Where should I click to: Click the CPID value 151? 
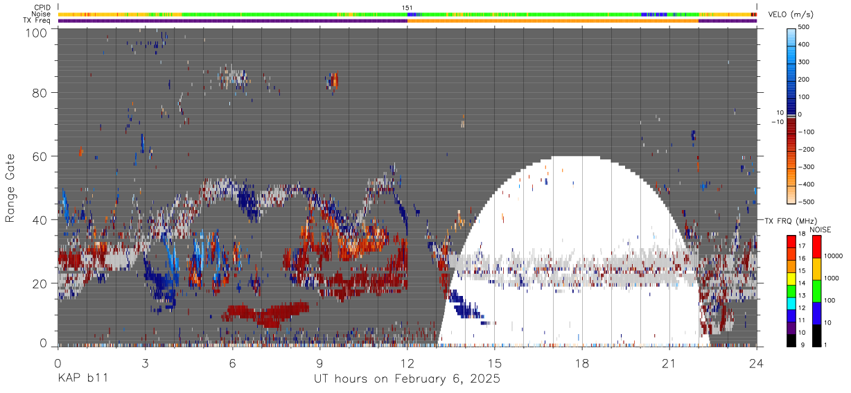point(407,8)
